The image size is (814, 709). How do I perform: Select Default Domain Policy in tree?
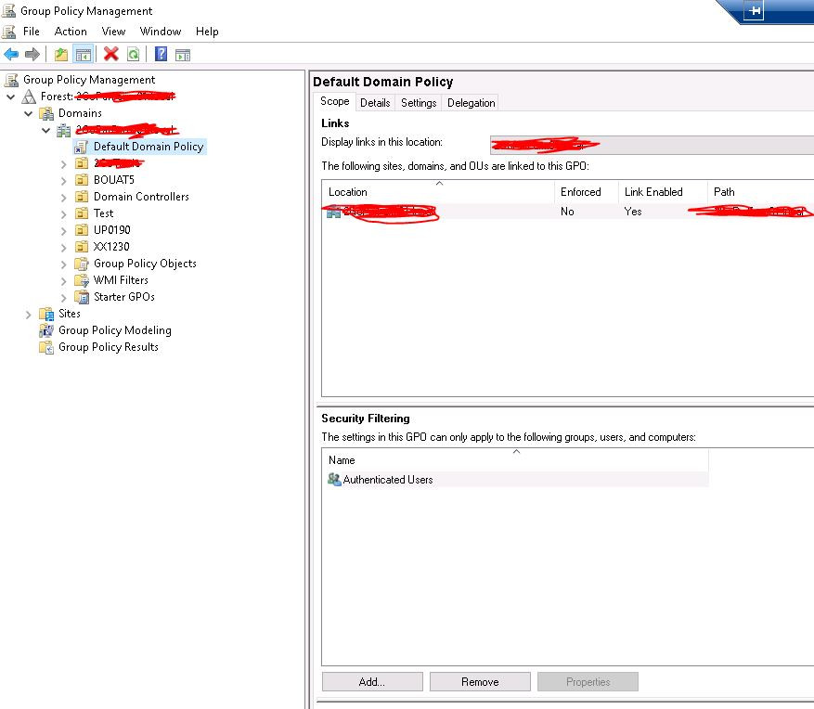pos(149,147)
